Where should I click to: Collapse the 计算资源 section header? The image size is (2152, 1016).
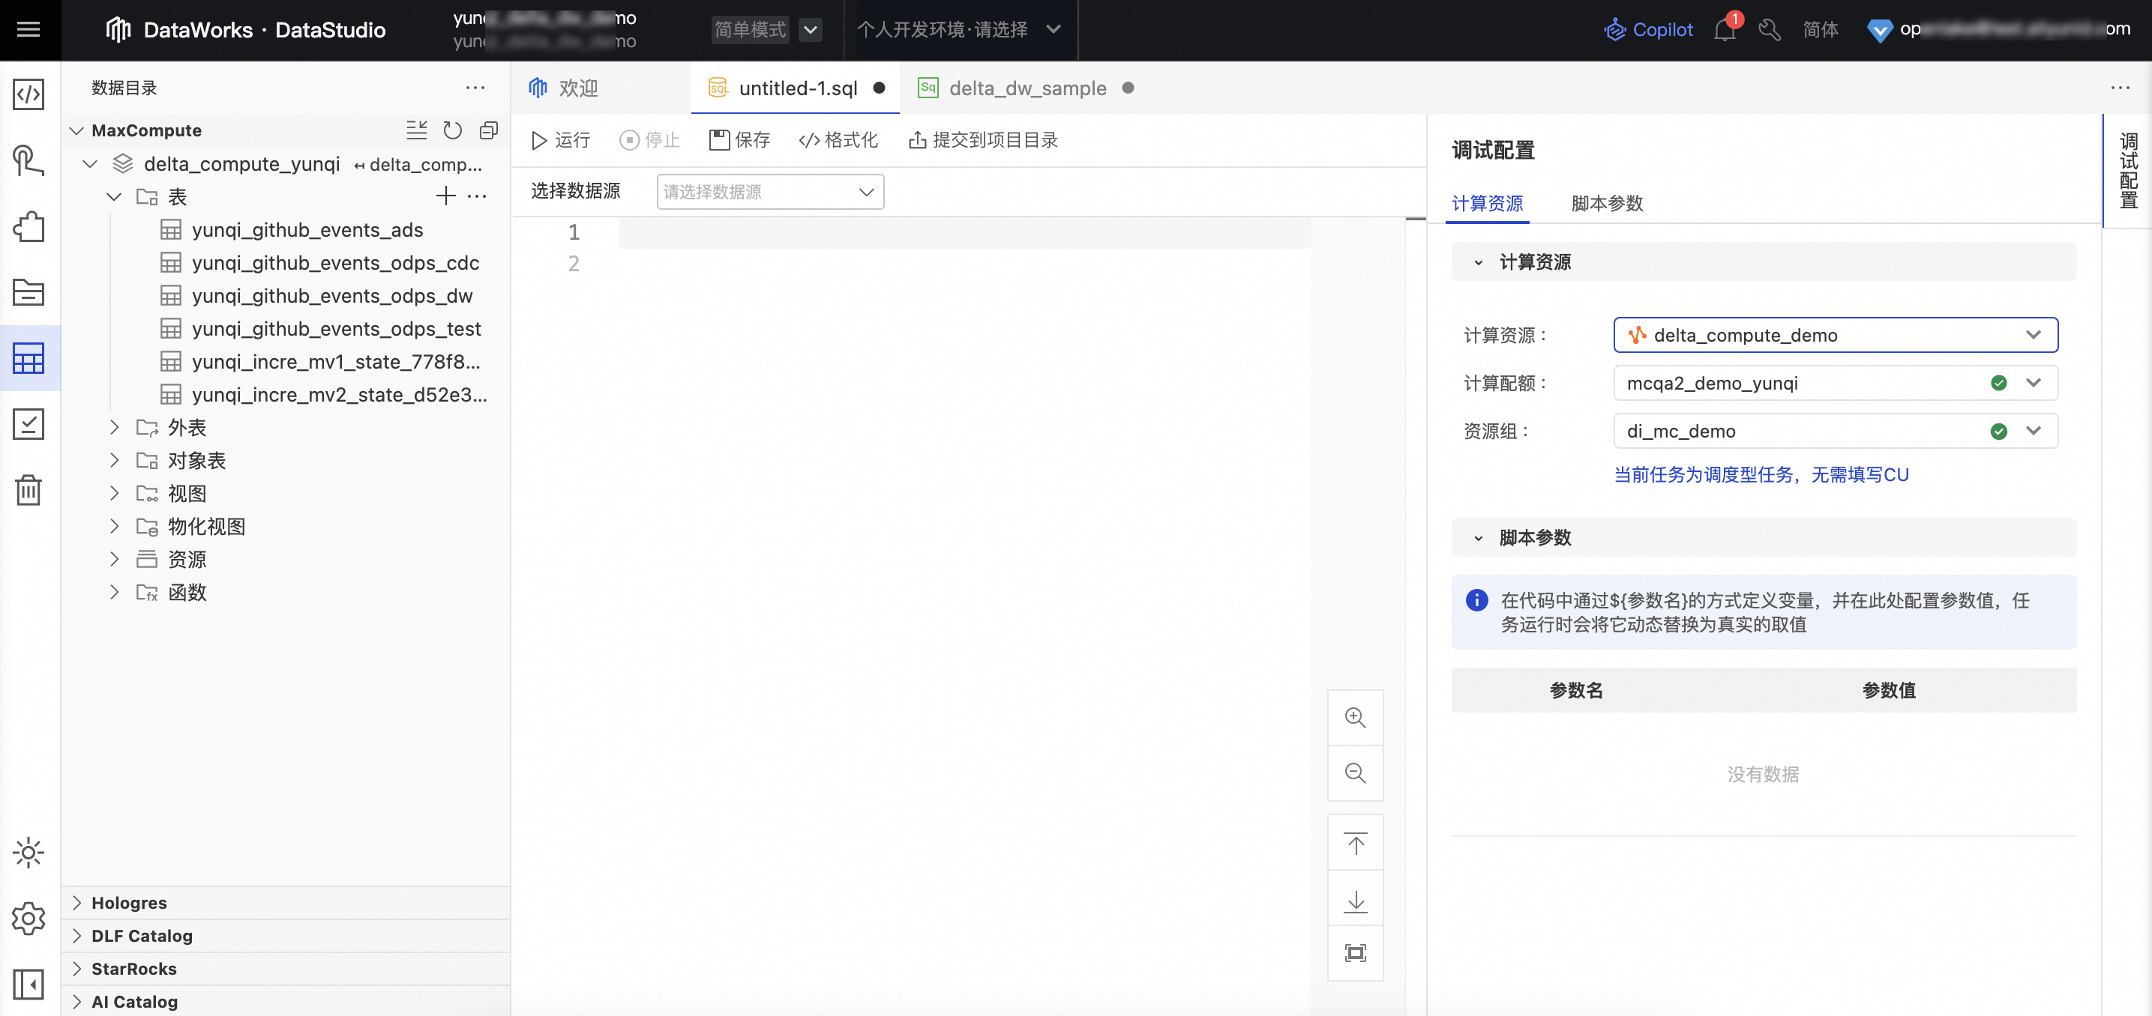click(x=1763, y=262)
